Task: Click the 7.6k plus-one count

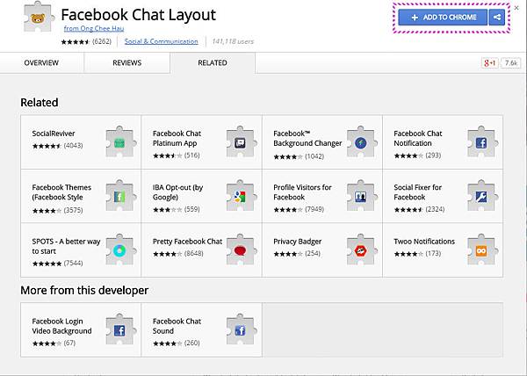Action: (x=511, y=63)
